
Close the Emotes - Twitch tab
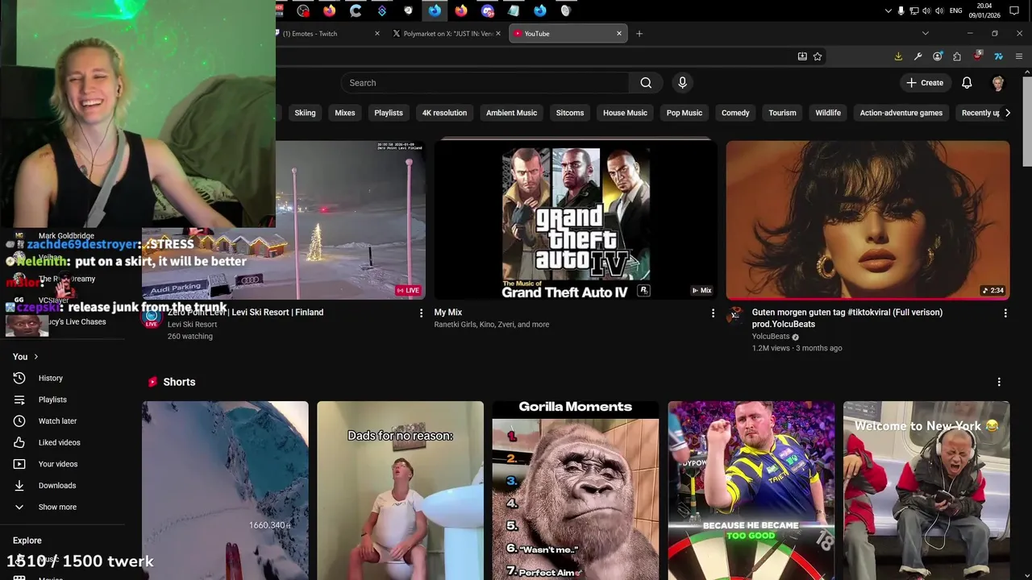377,34
